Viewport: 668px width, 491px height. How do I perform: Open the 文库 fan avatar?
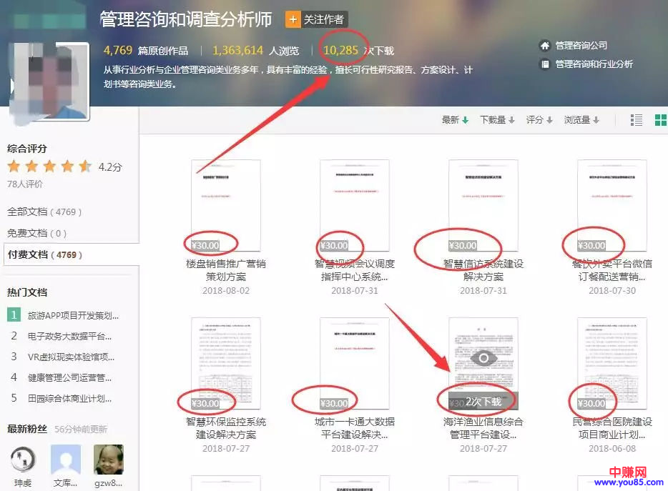tap(66, 460)
